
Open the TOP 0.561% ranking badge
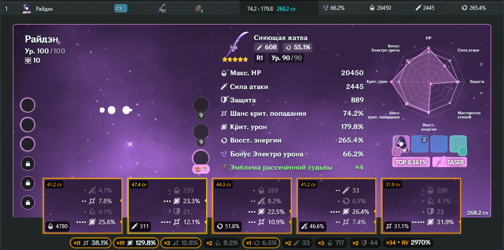pyautogui.click(x=411, y=163)
